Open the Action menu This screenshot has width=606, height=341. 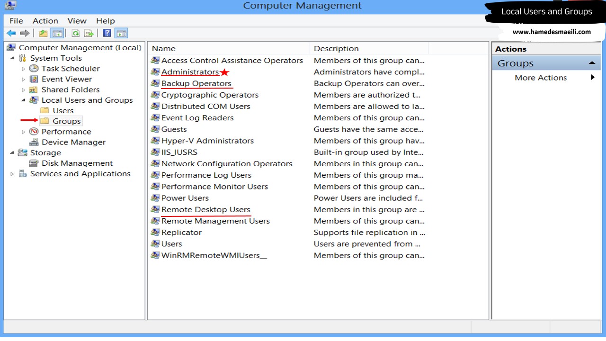tap(45, 21)
